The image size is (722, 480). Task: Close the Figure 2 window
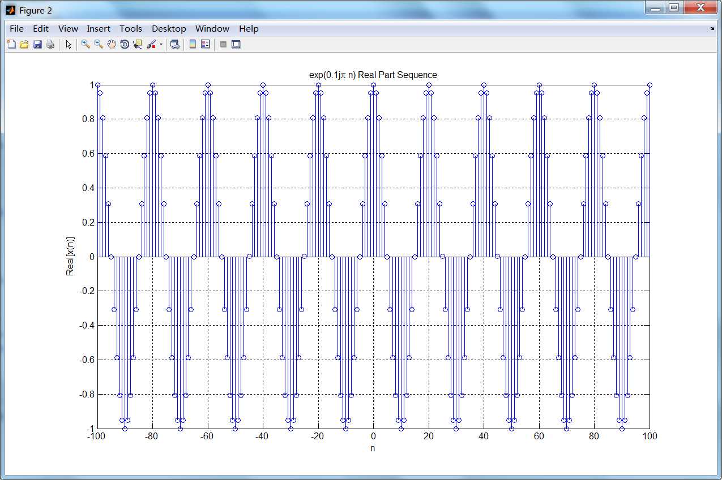coord(700,7)
